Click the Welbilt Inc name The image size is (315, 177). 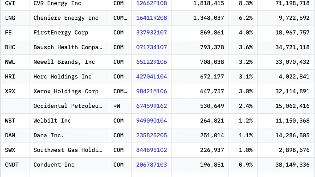tap(52, 121)
